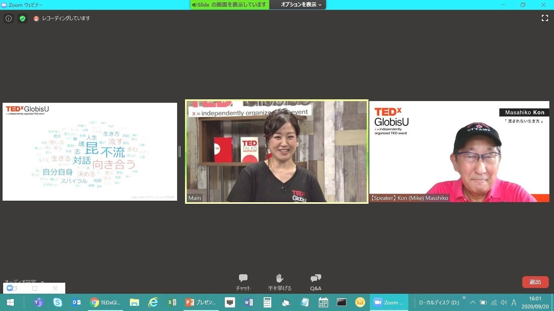Show hidden system tray icons
Viewport: 554px width, 311px height.
click(x=473, y=302)
